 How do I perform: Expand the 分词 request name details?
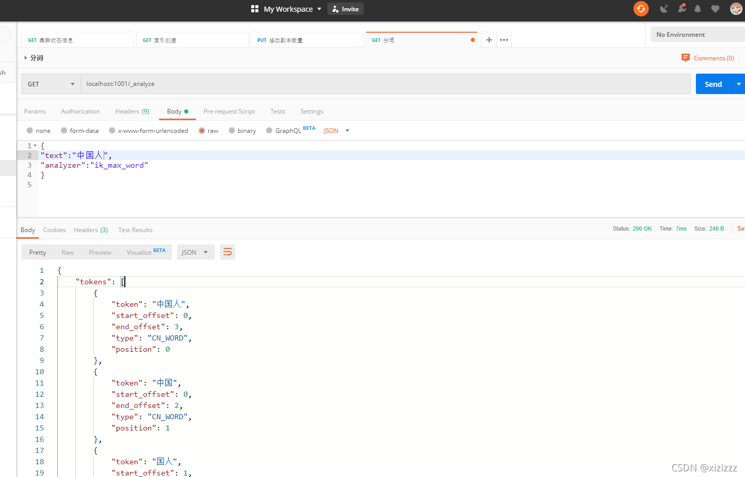coord(26,58)
